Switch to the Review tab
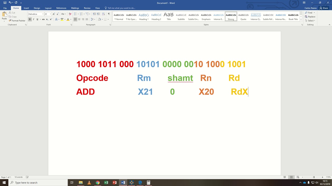 pyautogui.click(x=87, y=8)
